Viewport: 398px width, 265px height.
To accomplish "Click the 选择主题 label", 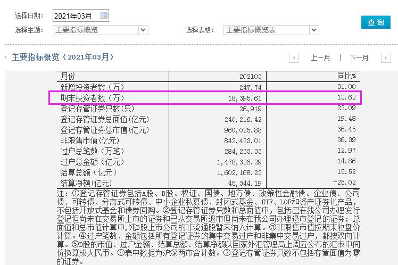I will tap(29, 30).
